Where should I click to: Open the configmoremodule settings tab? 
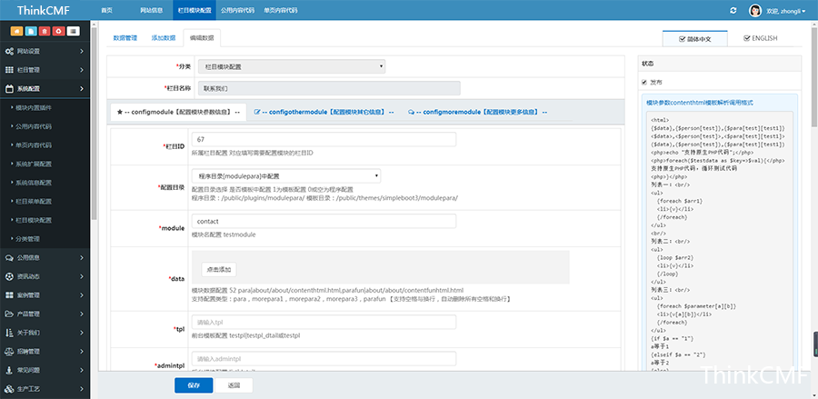[x=477, y=112]
